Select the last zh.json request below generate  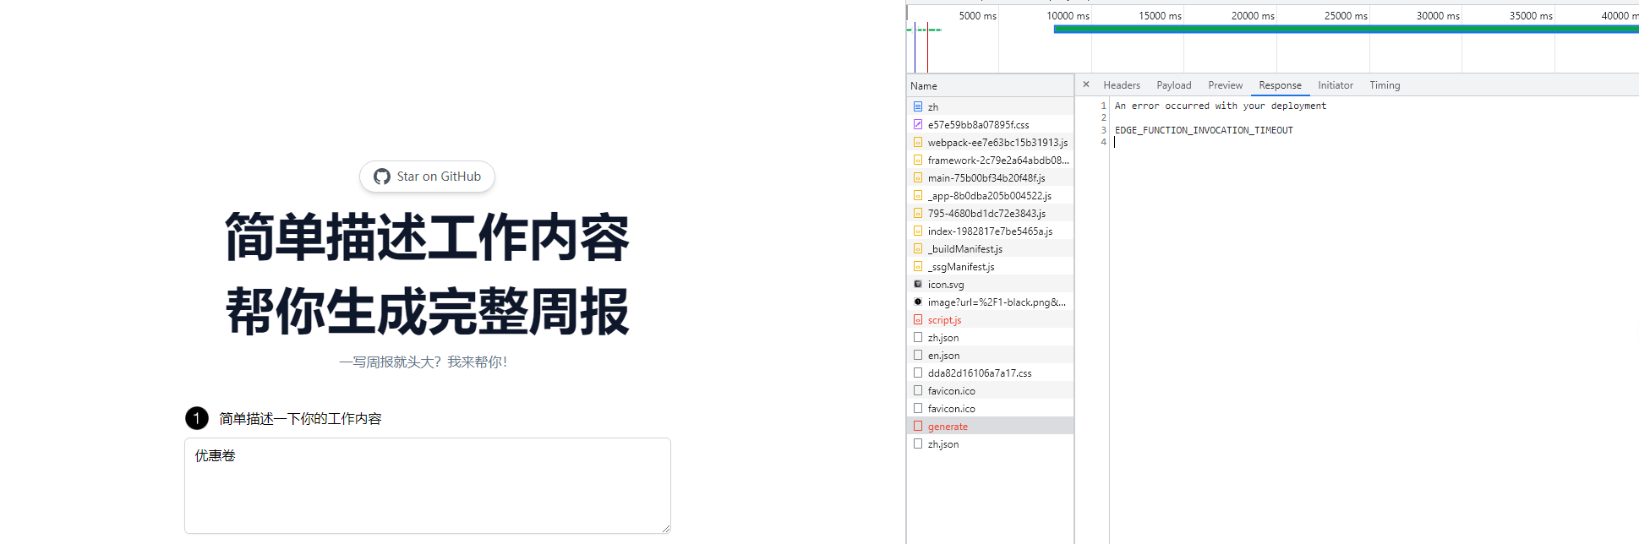point(990,444)
